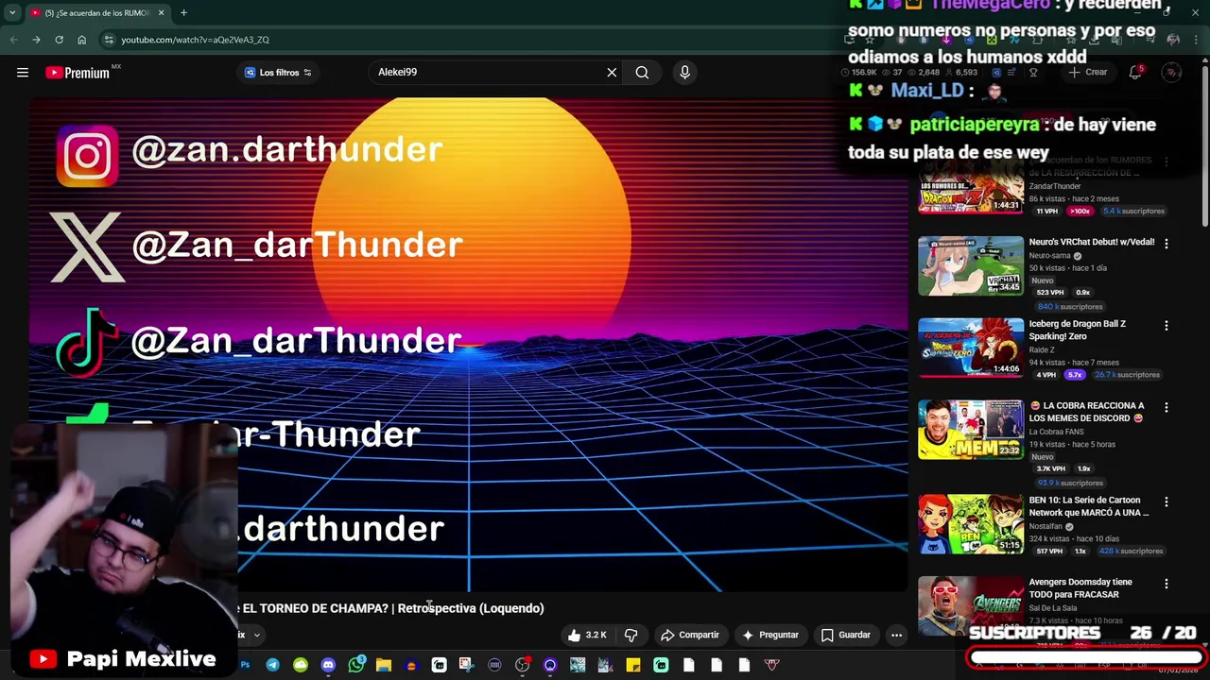
Task: Open the Raide Z channel link
Action: pos(1042,350)
